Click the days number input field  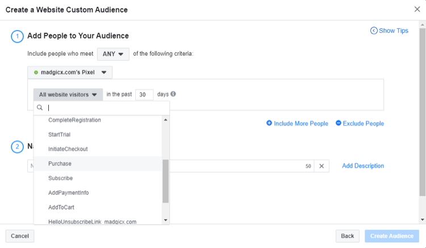(x=144, y=95)
